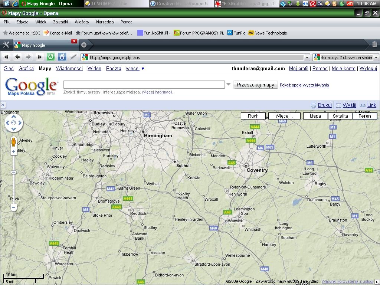
Task: Click the M42 motorway shield
Action: [x=111, y=189]
